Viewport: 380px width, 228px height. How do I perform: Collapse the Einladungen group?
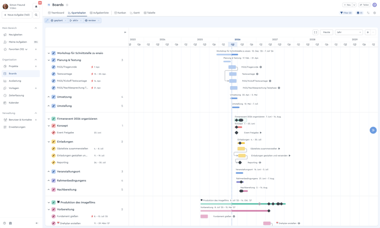(48, 142)
